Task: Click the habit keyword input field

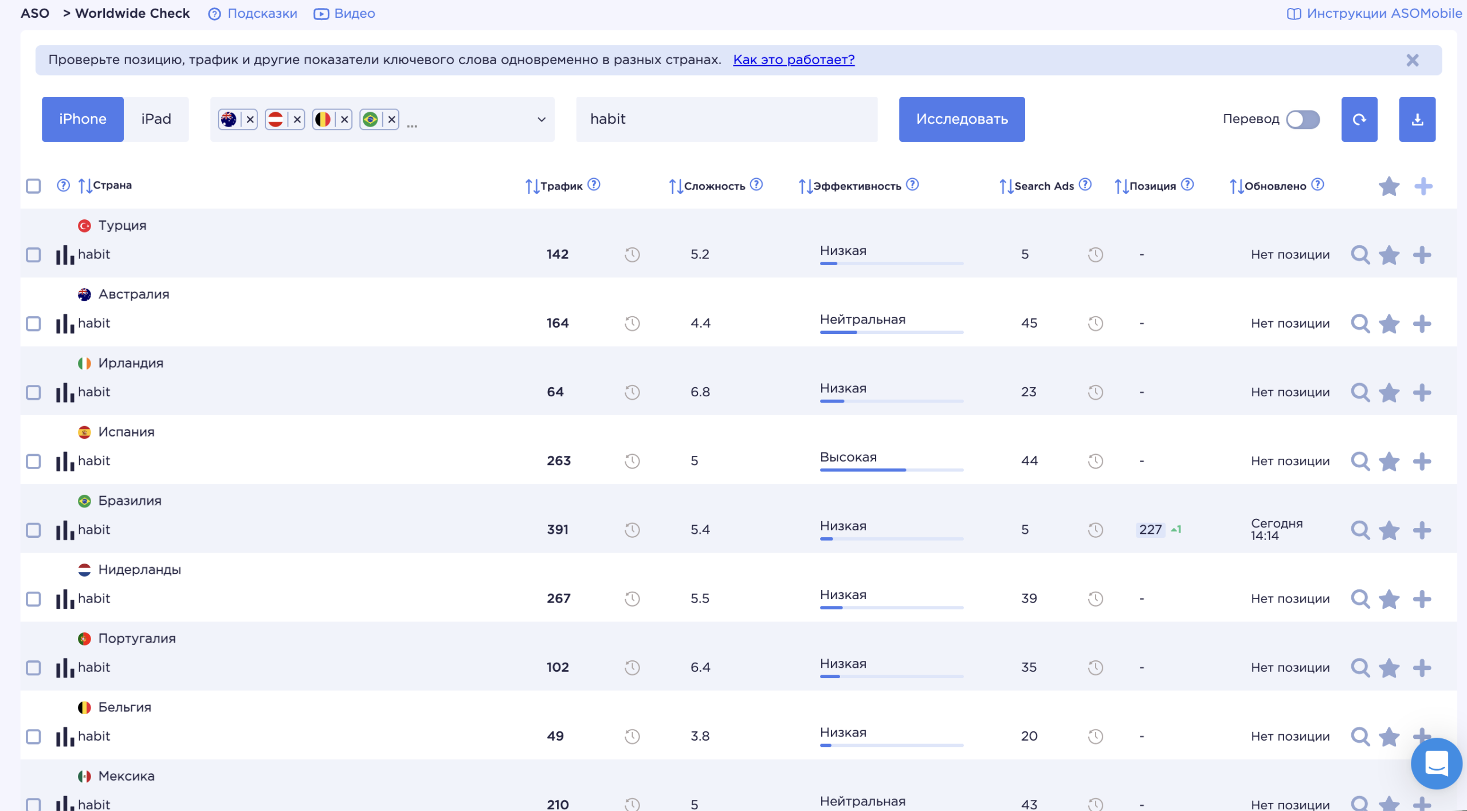Action: coord(727,119)
